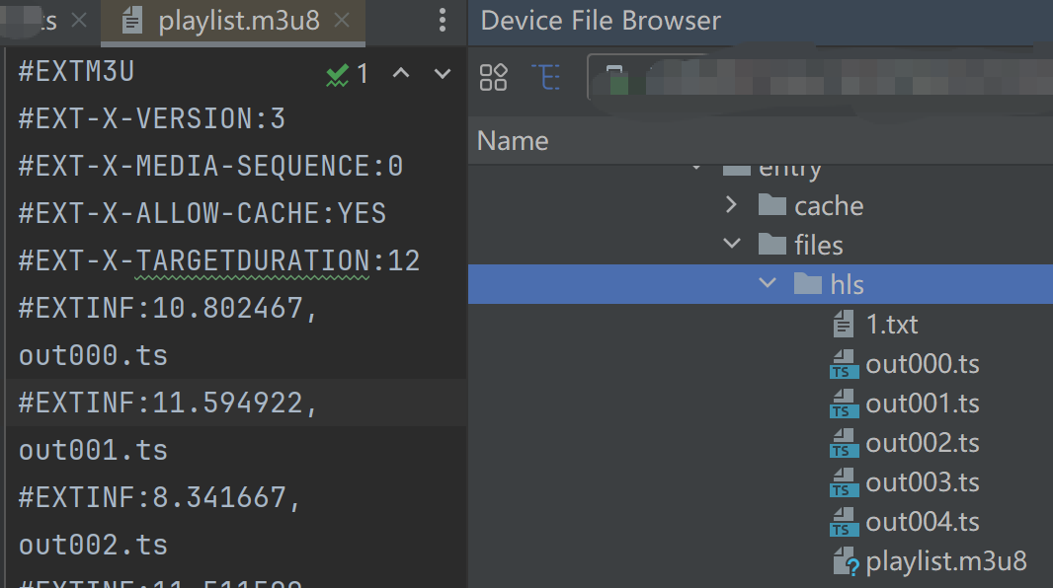The width and height of the screenshot is (1053, 588).
Task: Select the 1.txt file in hls folder
Action: pos(891,325)
